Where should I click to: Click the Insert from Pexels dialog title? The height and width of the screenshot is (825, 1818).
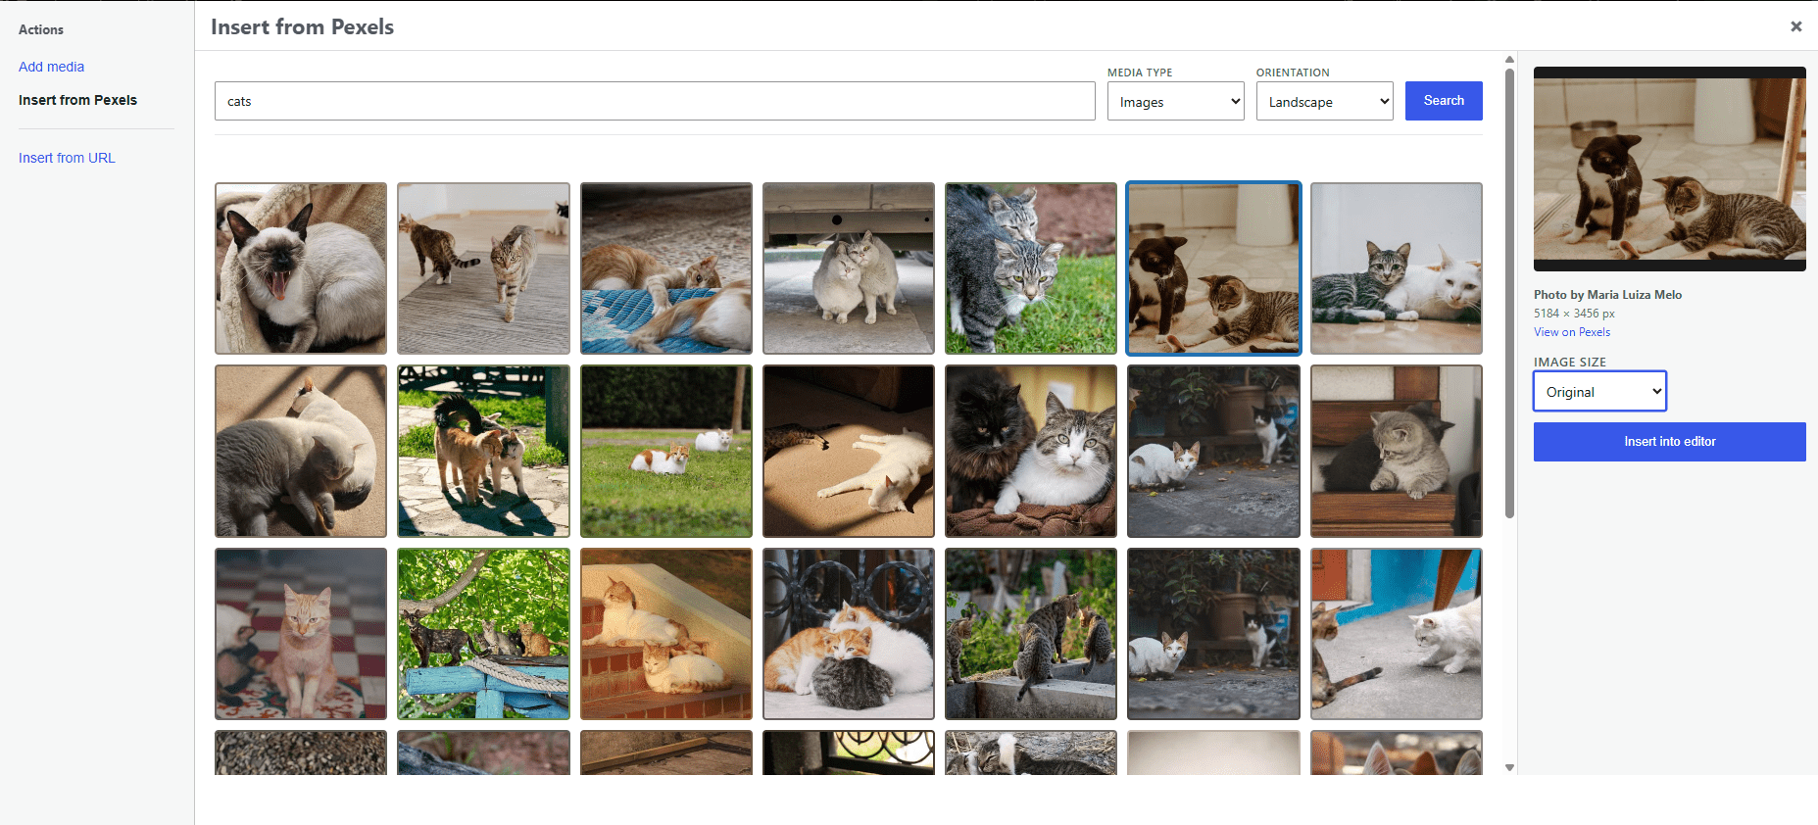(302, 27)
